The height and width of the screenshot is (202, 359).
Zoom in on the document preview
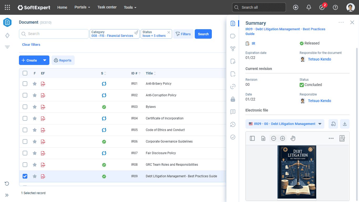pos(283,138)
